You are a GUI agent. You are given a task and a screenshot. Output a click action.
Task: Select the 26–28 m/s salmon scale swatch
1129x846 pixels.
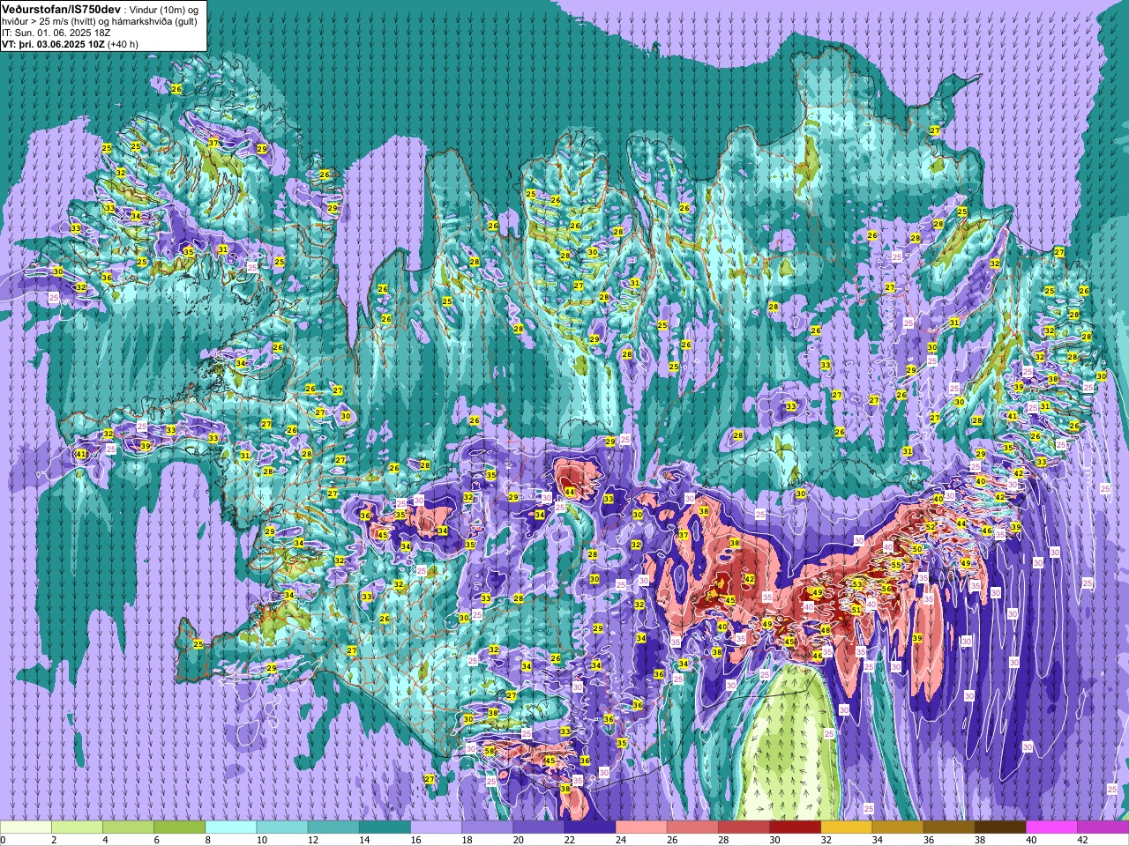(692, 827)
